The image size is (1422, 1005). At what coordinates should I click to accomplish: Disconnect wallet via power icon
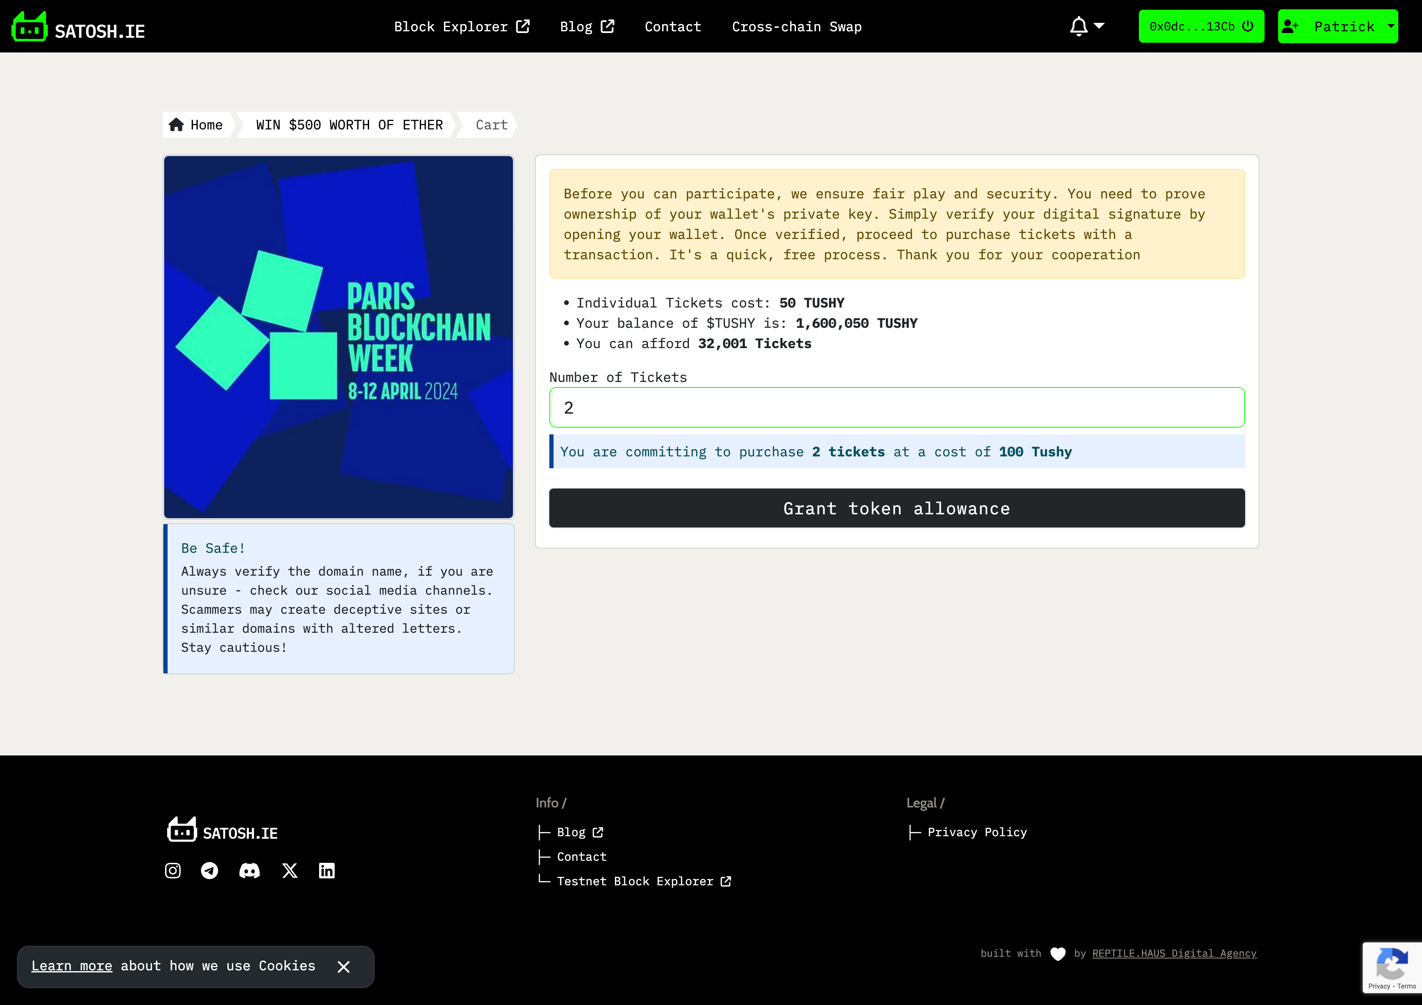1248,26
